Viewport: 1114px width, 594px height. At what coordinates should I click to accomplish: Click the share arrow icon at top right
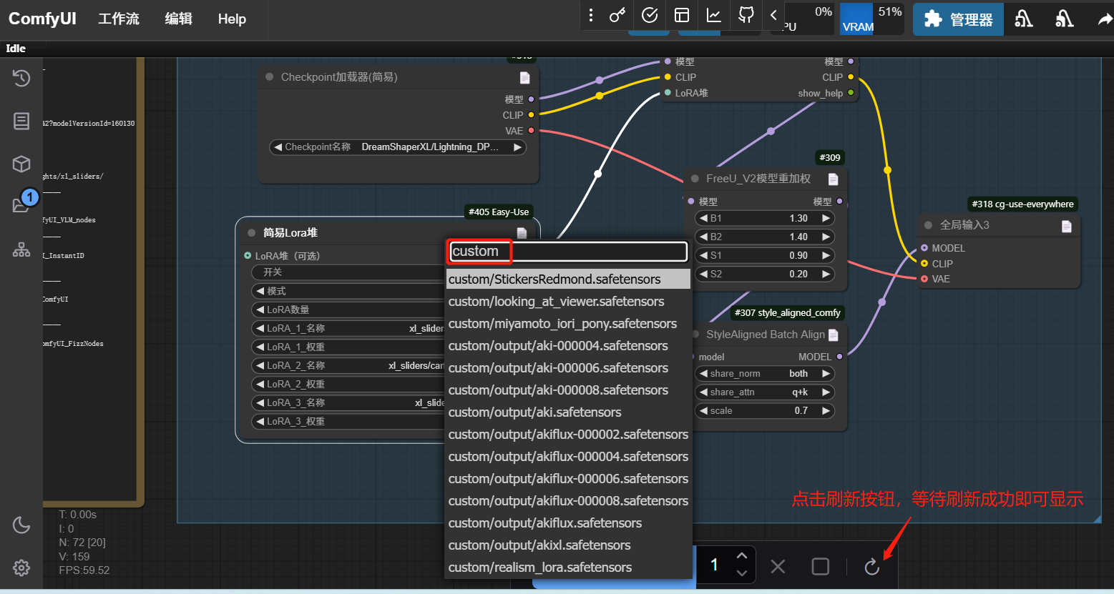click(1105, 19)
